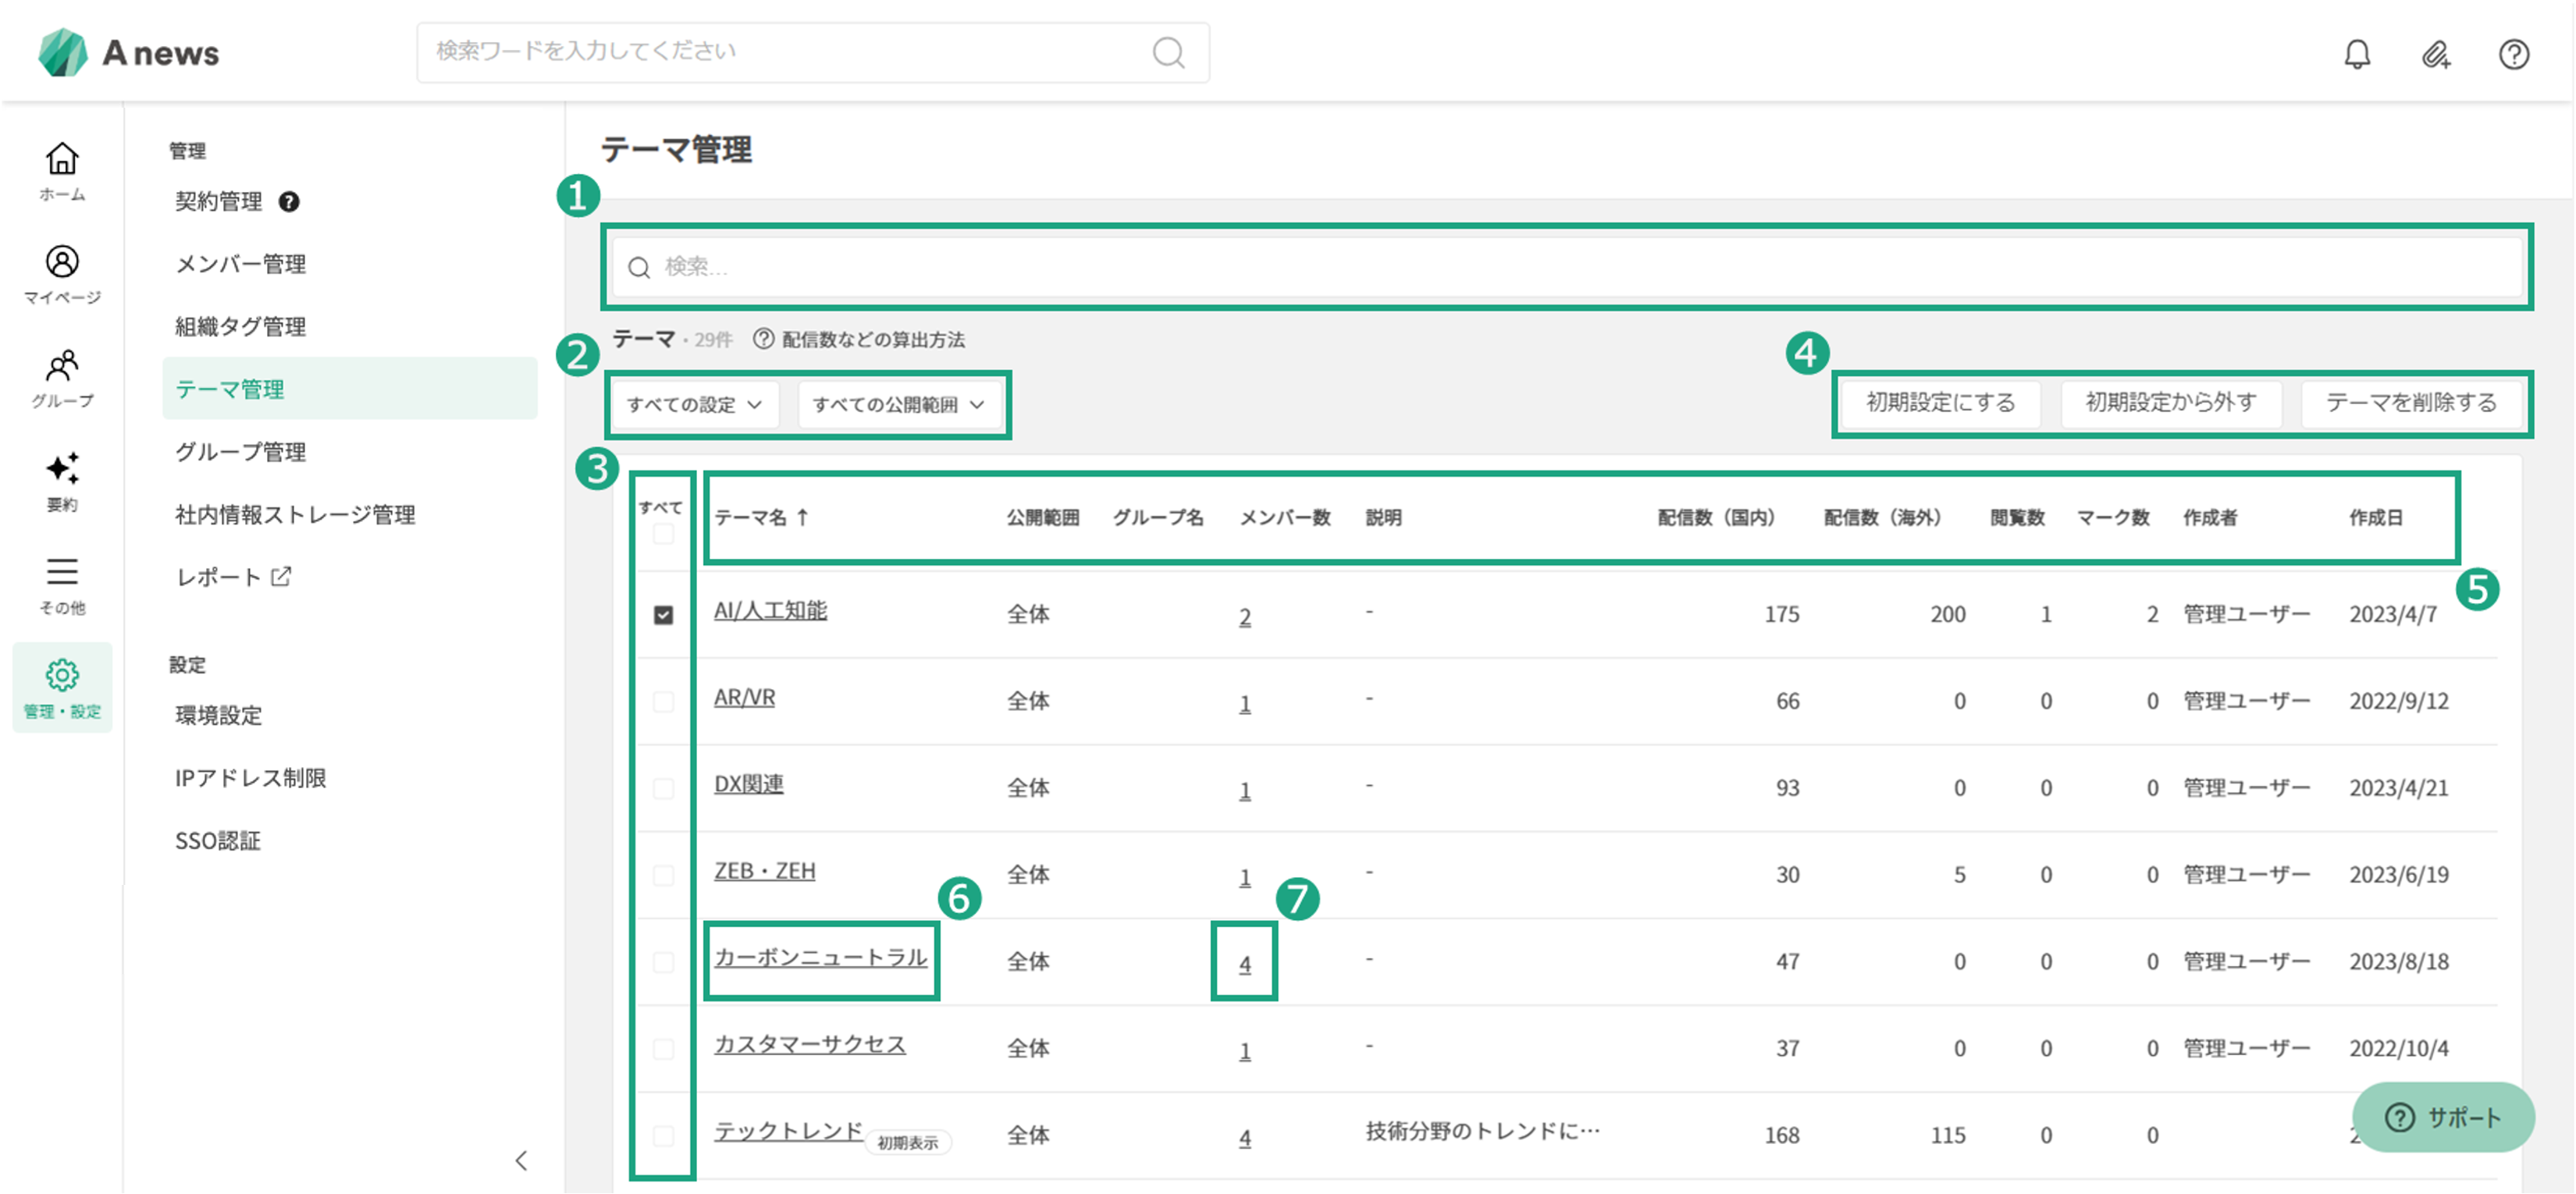Click the 2023/8/18 date cell
The height and width of the screenshot is (1194, 2576).
[x=2398, y=962]
